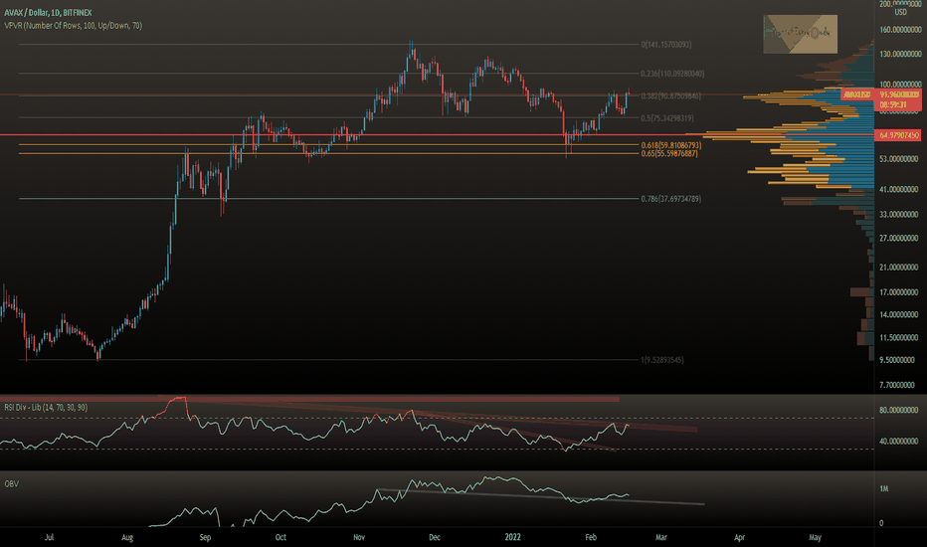Click the 33.00000000 price axis label
Screen dimensions: 927x547
pos(900,214)
